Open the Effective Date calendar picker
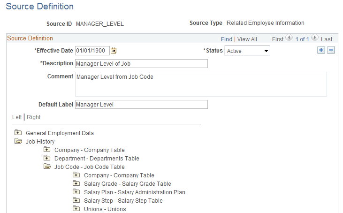 point(113,51)
